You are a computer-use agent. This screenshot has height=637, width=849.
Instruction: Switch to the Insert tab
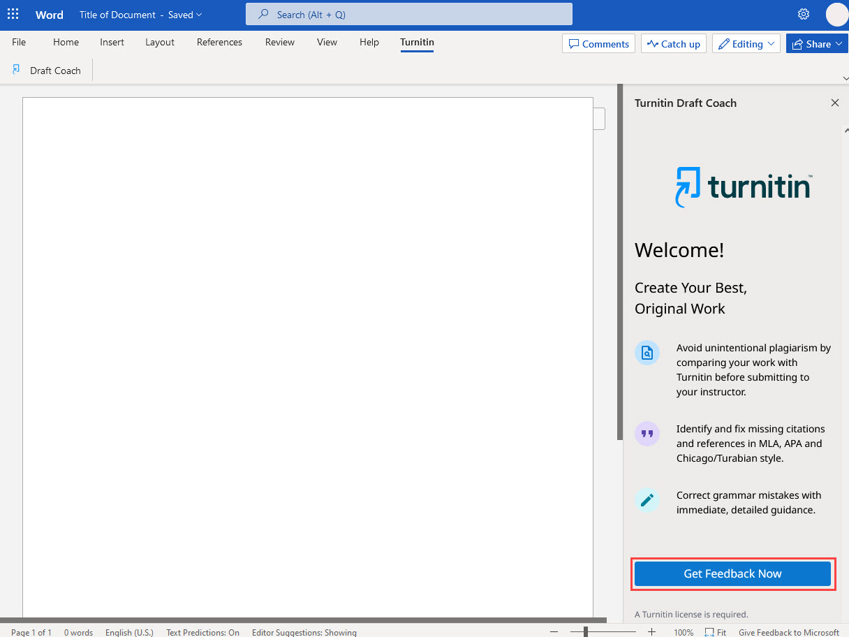tap(112, 42)
